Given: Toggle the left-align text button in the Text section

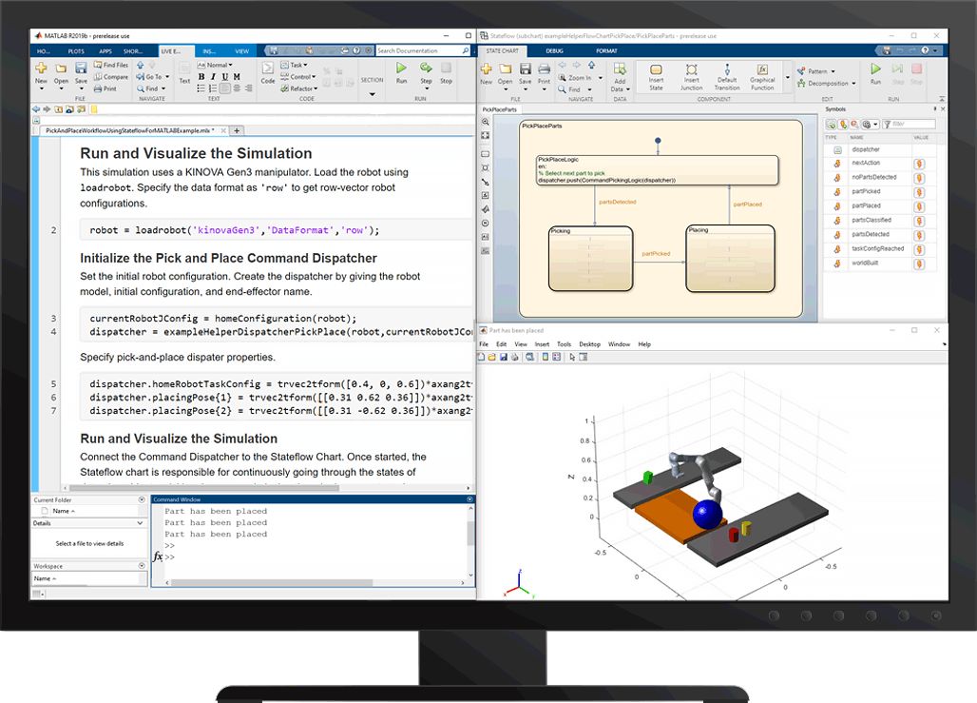Looking at the screenshot, I should (225, 88).
